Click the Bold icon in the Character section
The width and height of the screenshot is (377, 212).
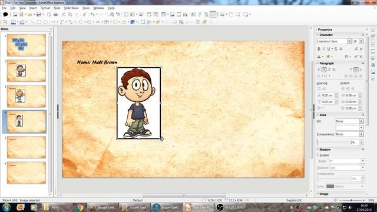click(319, 49)
